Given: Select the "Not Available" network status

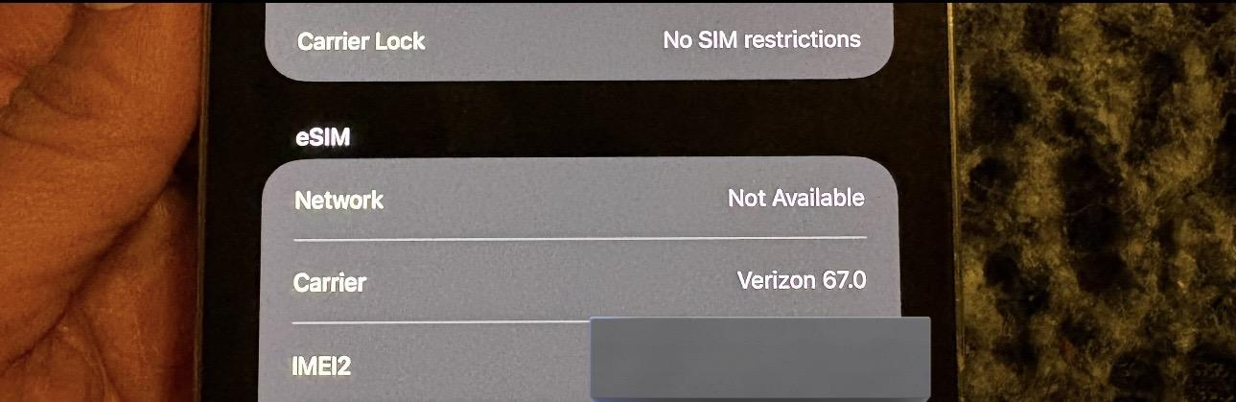Looking at the screenshot, I should coord(796,199).
